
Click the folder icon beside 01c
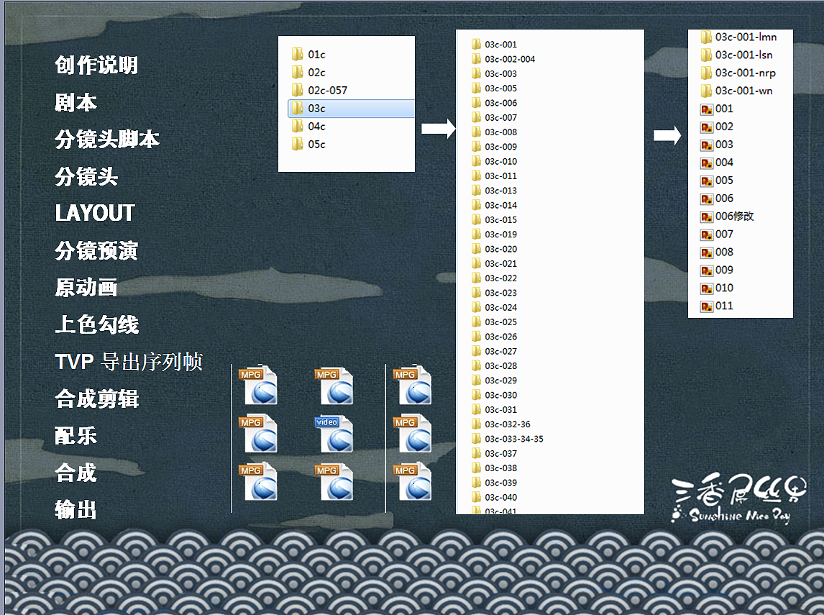coord(298,54)
